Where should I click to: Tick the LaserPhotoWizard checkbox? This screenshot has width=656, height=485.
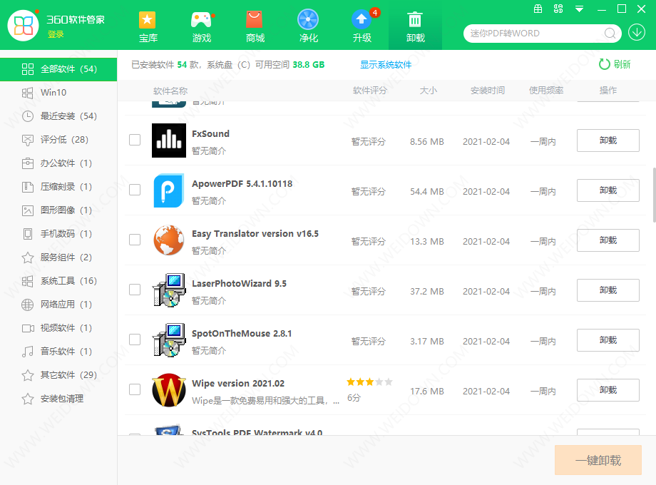tap(135, 290)
